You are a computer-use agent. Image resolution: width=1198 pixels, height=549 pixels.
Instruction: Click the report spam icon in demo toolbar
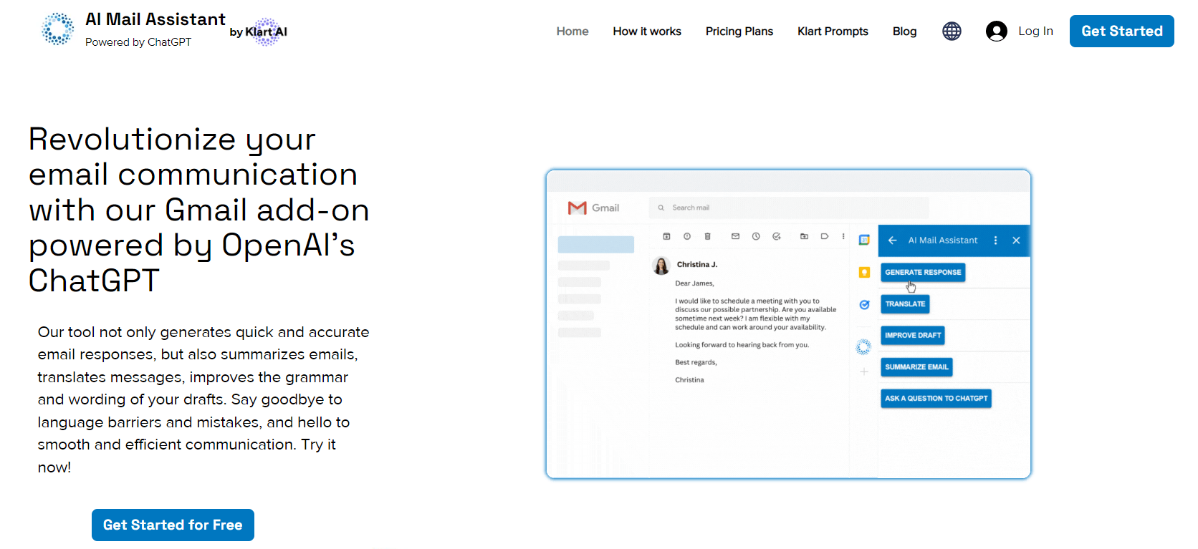[x=686, y=236]
